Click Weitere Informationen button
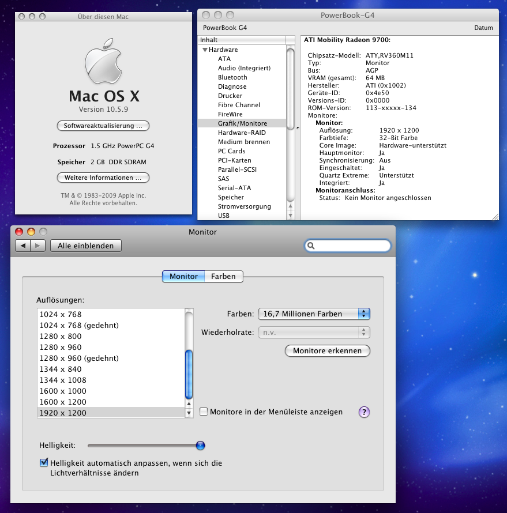Screen dimensions: 507x513 click(x=103, y=178)
